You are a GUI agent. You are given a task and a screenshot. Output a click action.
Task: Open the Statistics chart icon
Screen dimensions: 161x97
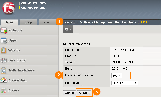[x=4, y=30]
